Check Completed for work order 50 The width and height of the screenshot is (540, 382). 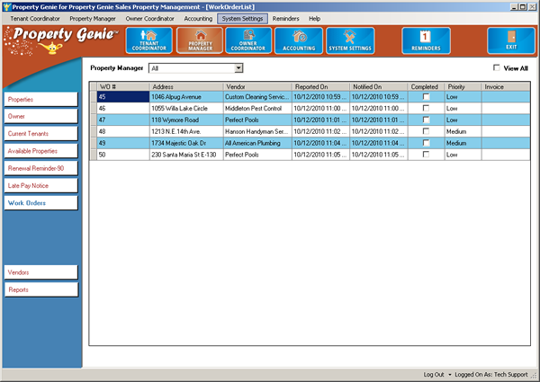(426, 155)
